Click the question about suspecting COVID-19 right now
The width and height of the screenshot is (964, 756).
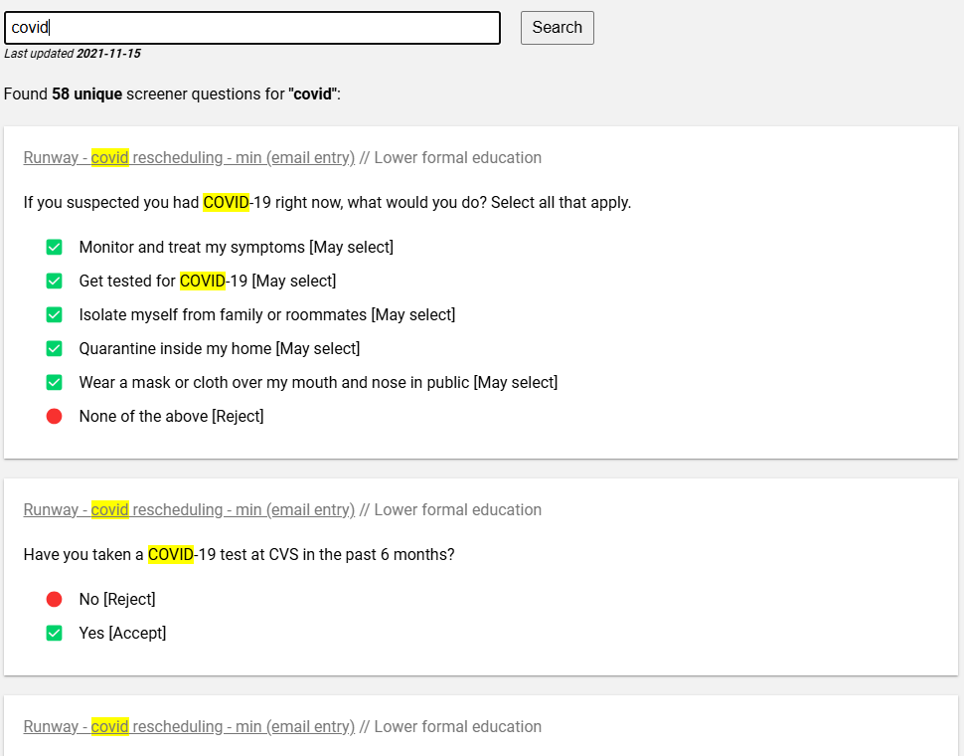327,202
